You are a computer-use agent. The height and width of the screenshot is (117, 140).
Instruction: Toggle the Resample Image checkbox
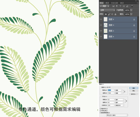tap(100, 113)
